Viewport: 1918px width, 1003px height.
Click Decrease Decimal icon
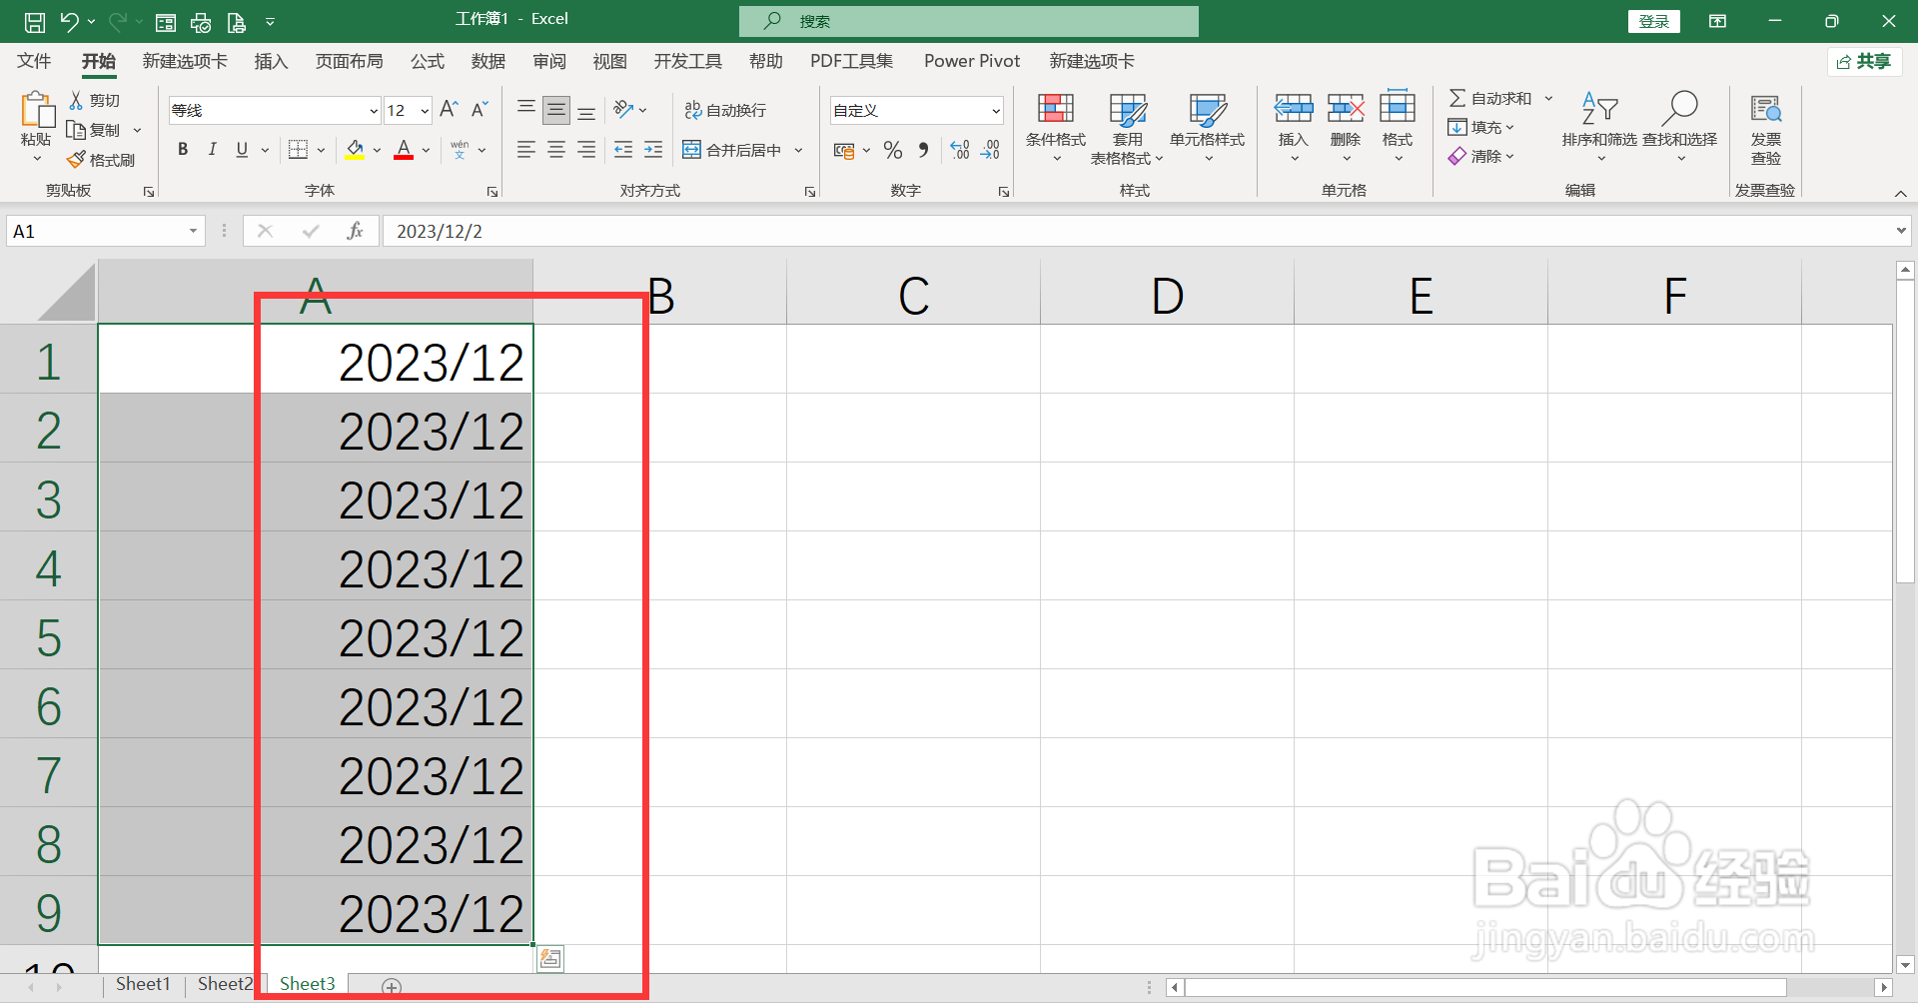pyautogui.click(x=990, y=150)
